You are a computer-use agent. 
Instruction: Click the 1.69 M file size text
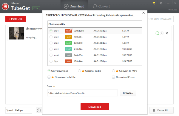[126, 37]
